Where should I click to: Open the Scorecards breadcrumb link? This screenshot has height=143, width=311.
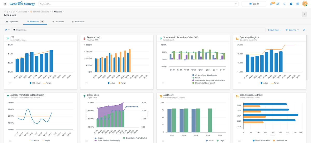(x=23, y=12)
